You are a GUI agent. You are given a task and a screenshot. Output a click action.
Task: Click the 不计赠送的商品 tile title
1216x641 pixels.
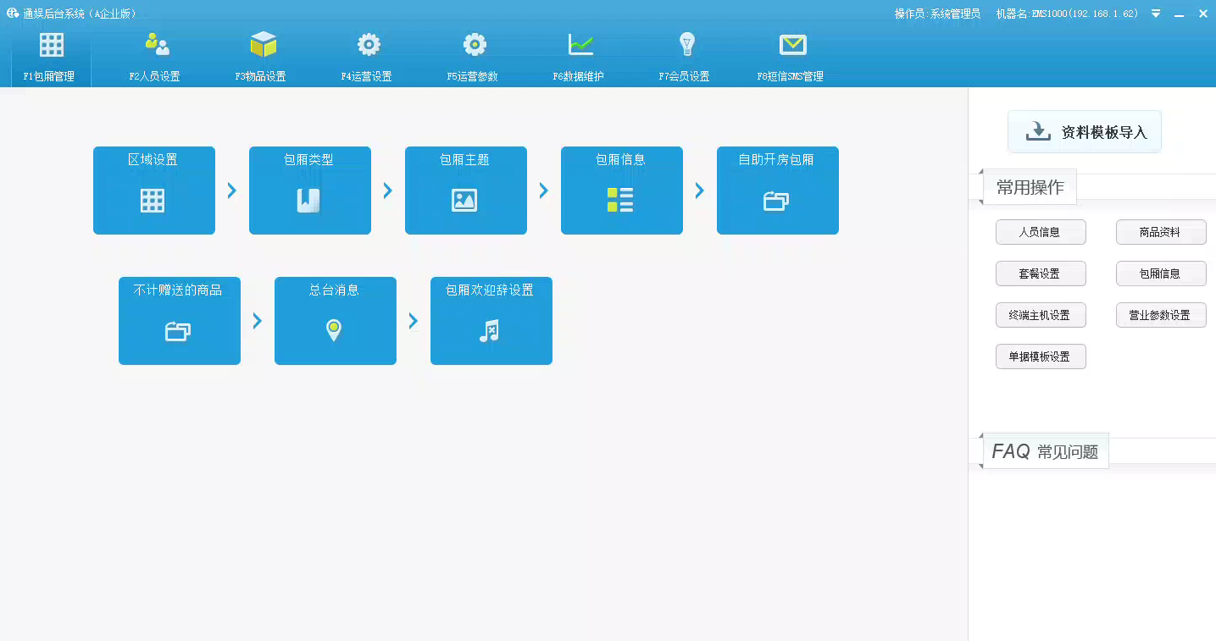(x=178, y=290)
